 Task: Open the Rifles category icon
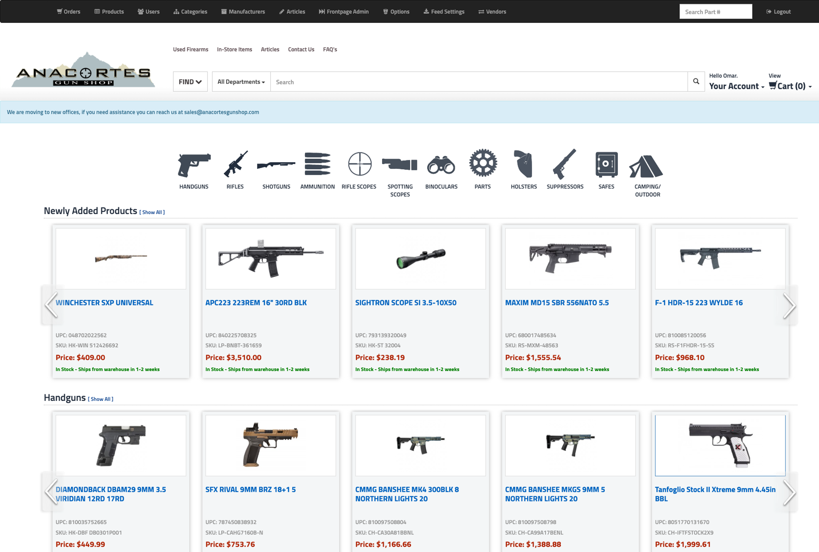[235, 164]
